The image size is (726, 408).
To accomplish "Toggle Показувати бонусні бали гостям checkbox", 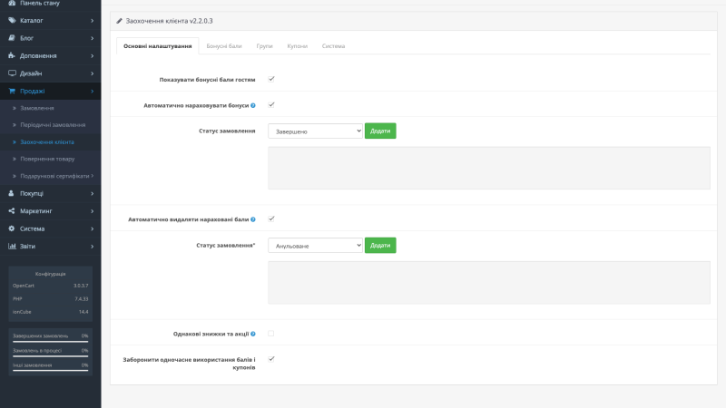I will [271, 79].
